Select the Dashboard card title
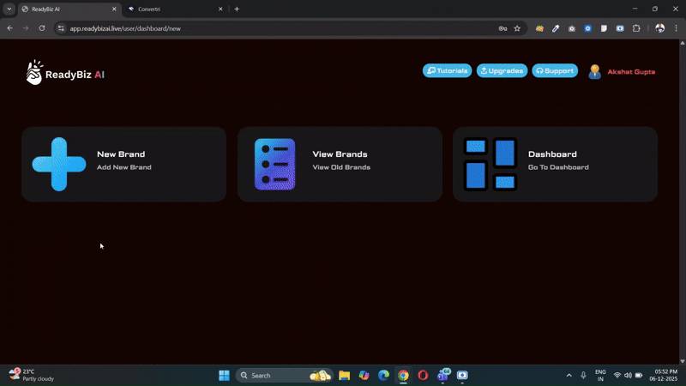686x386 pixels. click(552, 154)
